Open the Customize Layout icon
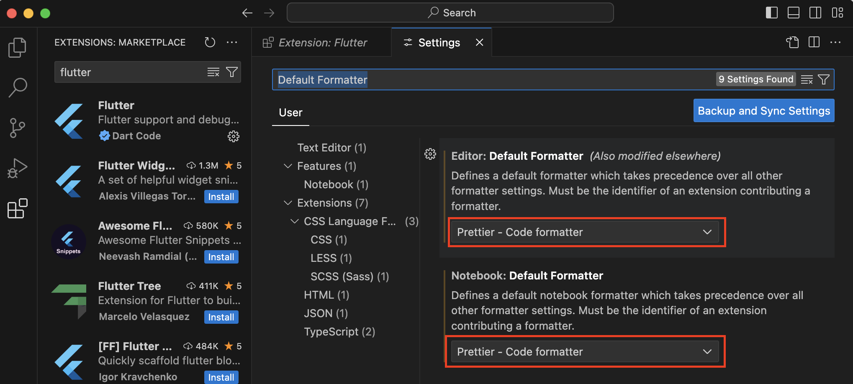The image size is (853, 384). [x=838, y=13]
